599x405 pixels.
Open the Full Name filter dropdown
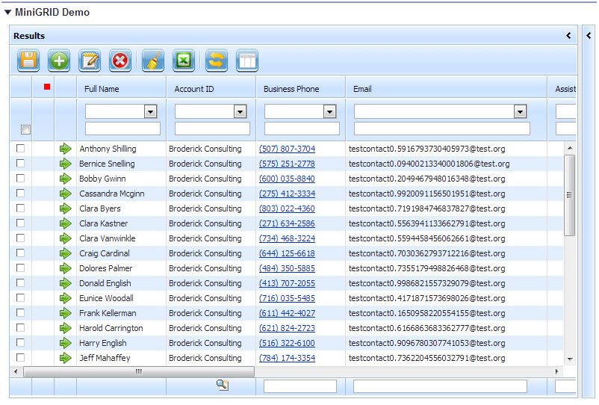click(x=150, y=111)
